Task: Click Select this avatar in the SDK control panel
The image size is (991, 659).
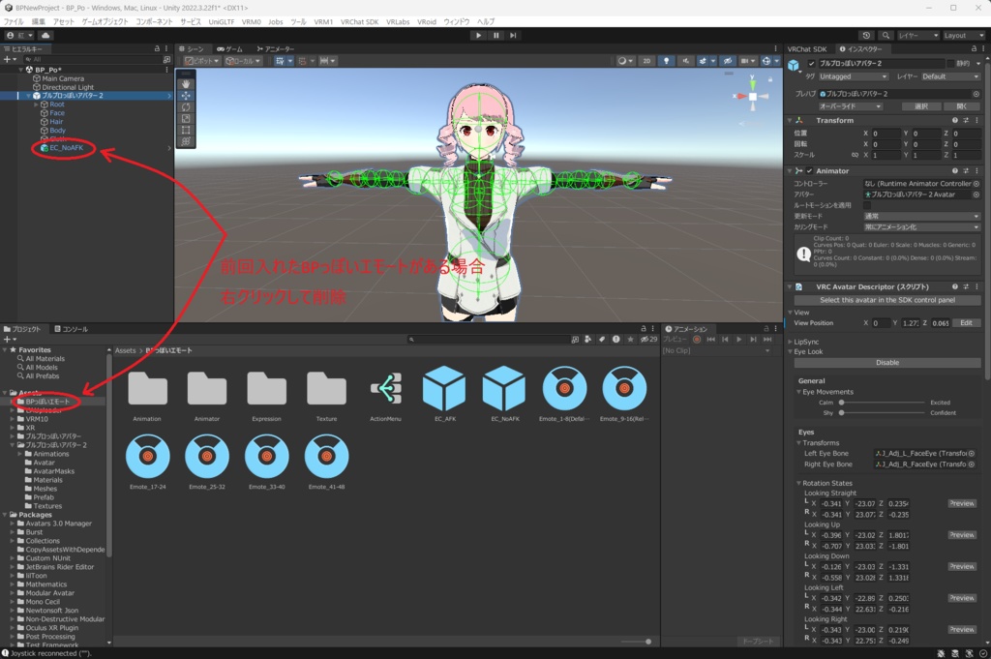Action: 887,301
